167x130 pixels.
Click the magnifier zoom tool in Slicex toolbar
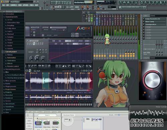[x=49, y=66]
